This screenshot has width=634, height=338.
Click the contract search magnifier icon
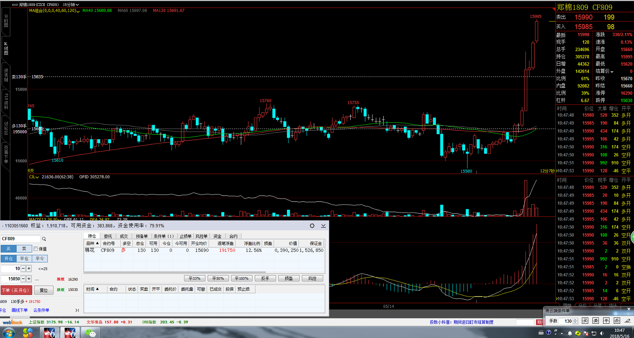[44, 239]
